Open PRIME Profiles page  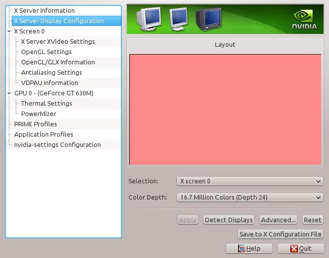[35, 124]
